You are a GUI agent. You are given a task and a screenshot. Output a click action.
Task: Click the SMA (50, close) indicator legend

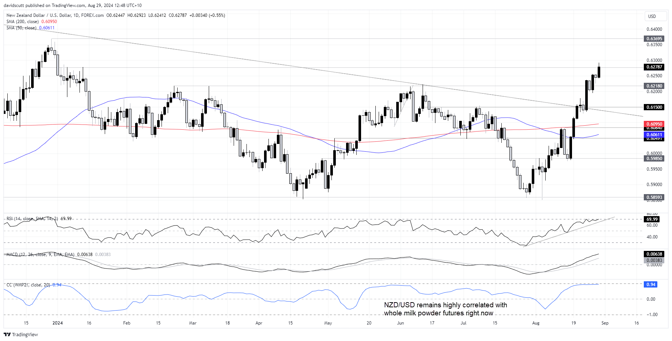21,28
